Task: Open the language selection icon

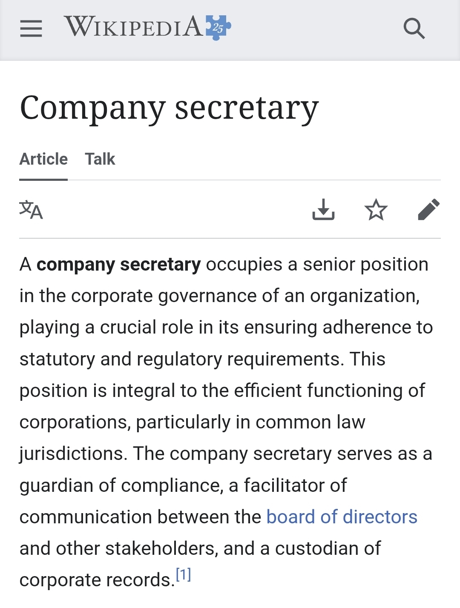Action: (31, 209)
